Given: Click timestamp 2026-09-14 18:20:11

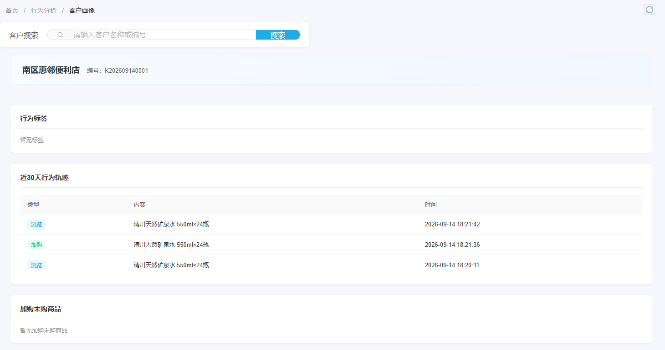Looking at the screenshot, I should tap(452, 265).
